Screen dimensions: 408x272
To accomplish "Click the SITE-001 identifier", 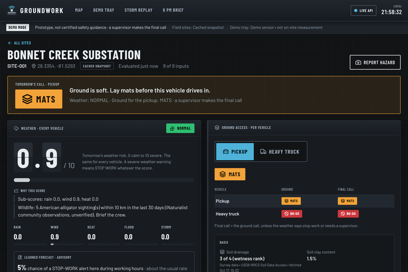I will [17, 66].
